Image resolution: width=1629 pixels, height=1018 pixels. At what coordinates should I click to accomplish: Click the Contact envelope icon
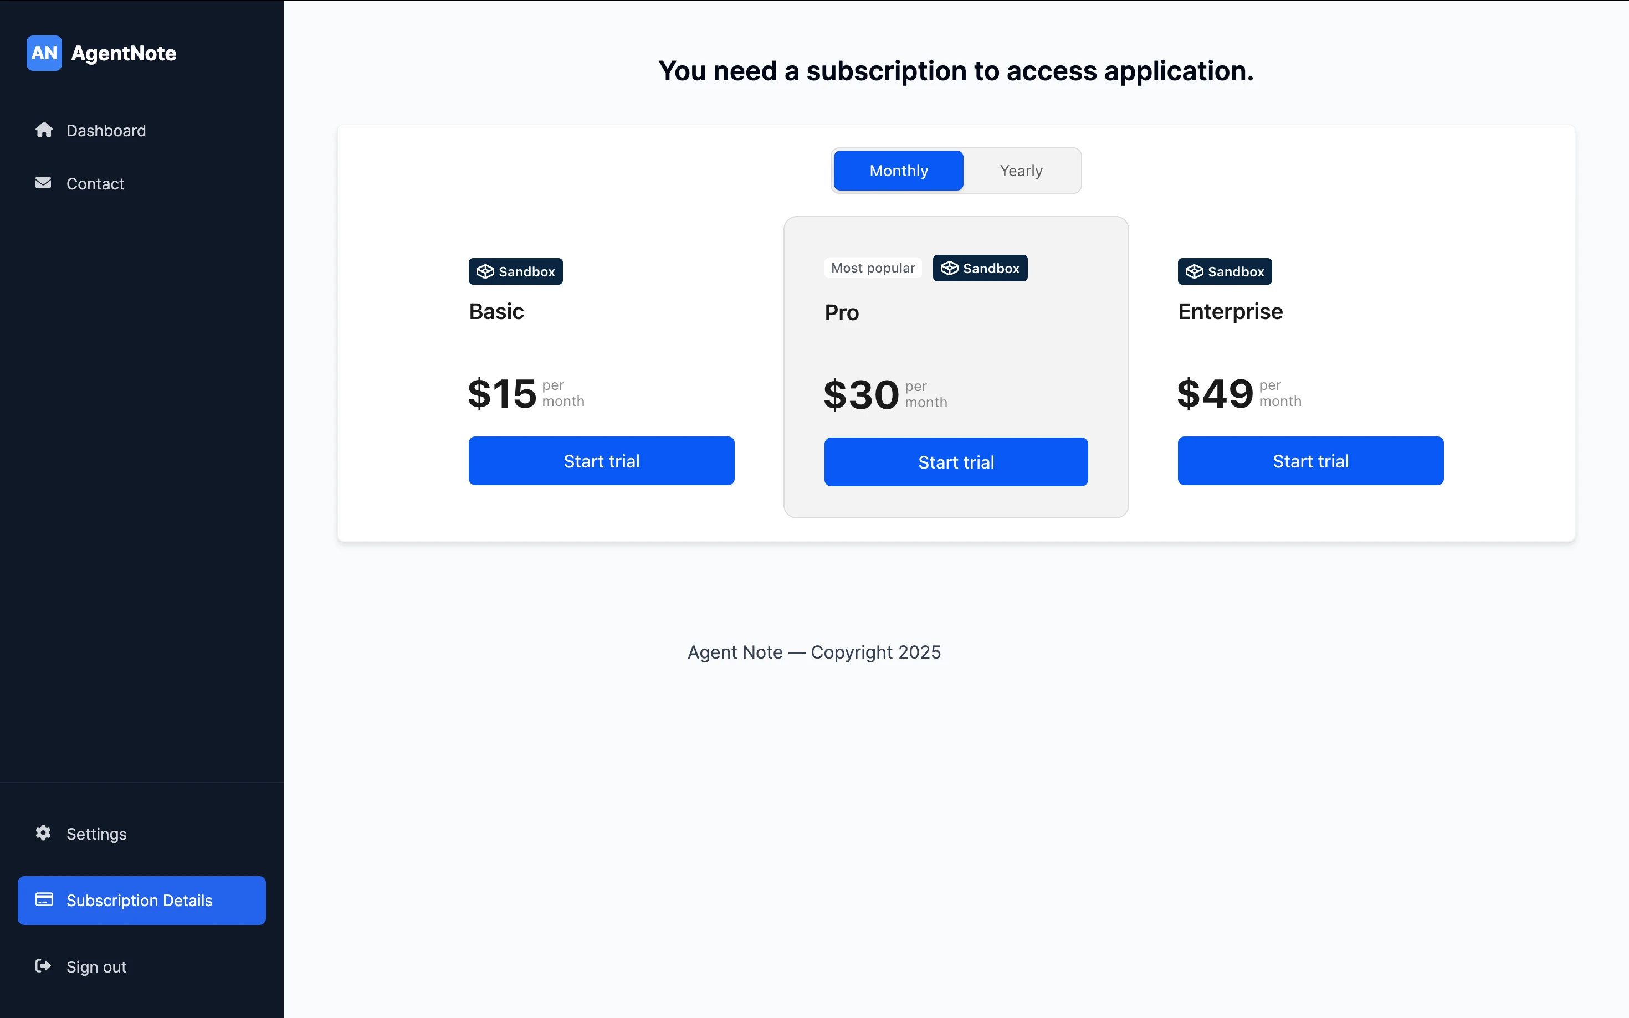[43, 183]
